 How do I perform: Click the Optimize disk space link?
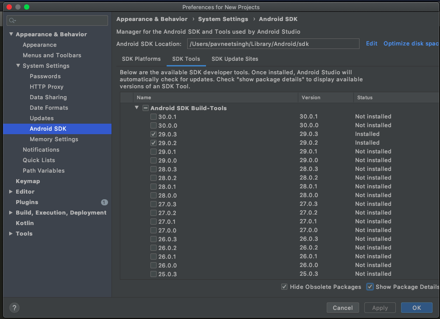point(411,43)
